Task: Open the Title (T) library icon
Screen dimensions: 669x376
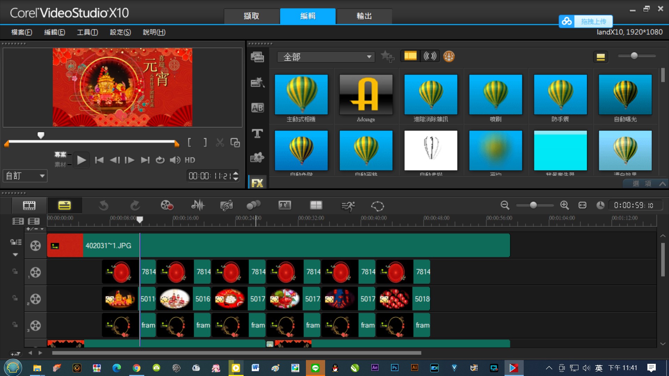Action: coord(257,133)
